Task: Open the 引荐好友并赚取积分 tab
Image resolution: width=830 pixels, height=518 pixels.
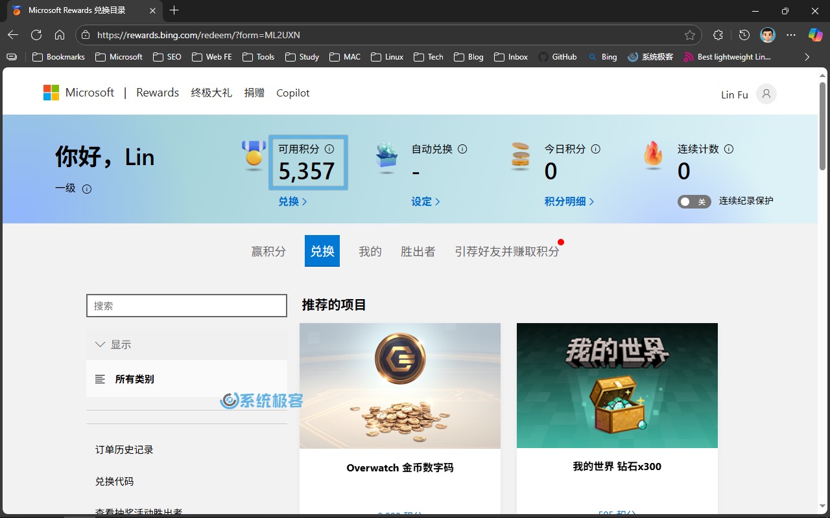Action: pyautogui.click(x=507, y=251)
